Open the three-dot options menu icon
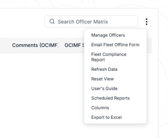Image resolution: width=168 pixels, height=138 pixels. point(147,22)
